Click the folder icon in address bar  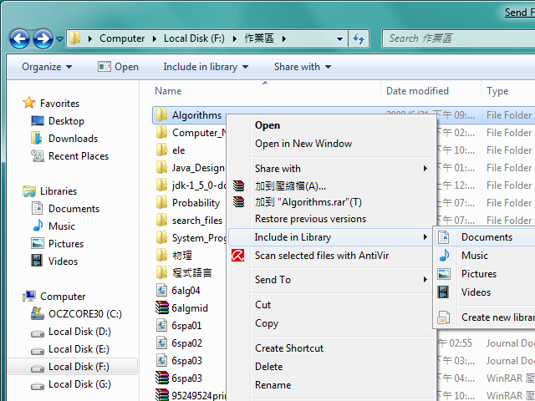click(x=74, y=38)
